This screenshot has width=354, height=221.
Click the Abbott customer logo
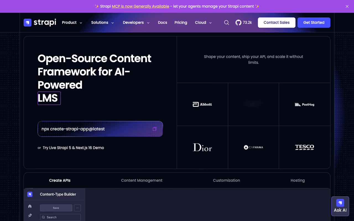click(202, 104)
